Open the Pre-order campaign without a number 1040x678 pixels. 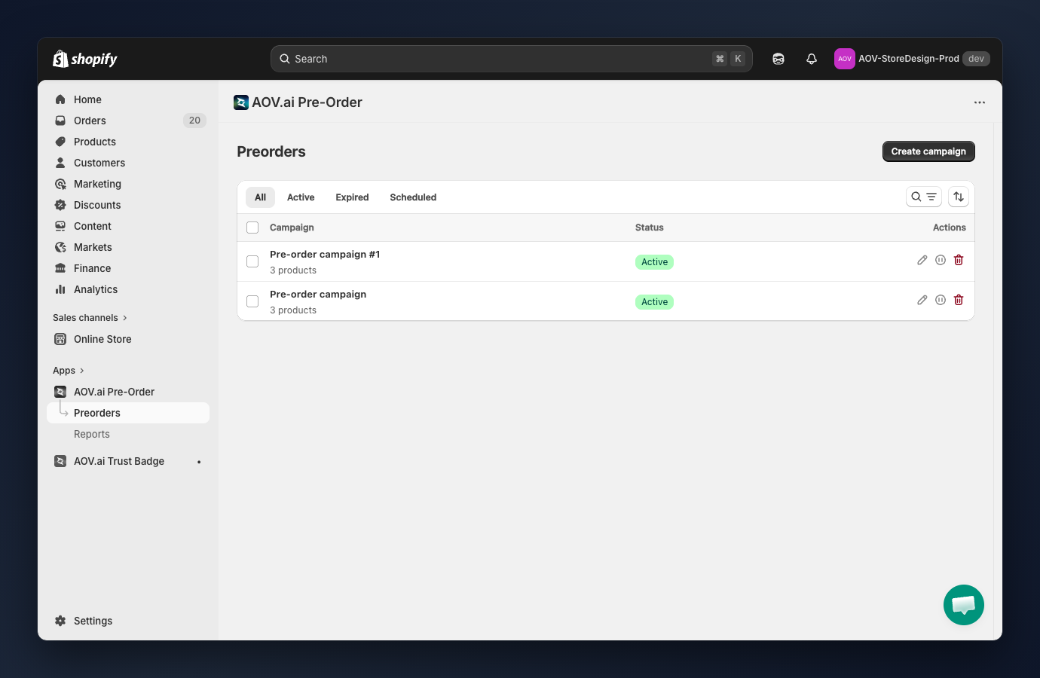pos(318,295)
